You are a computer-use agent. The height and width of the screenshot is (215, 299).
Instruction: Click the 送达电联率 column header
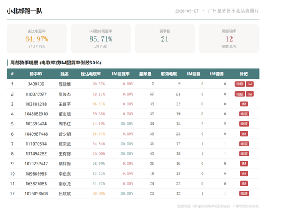coord(91,74)
